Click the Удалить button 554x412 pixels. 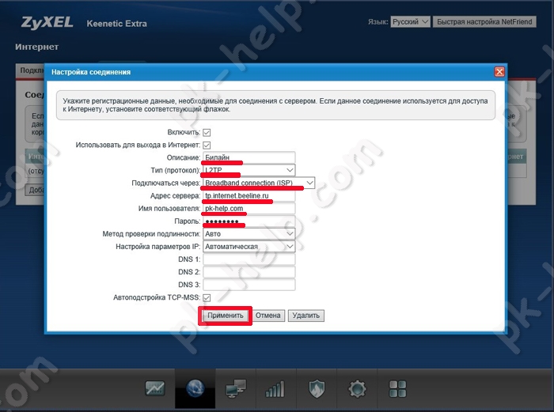click(x=306, y=316)
